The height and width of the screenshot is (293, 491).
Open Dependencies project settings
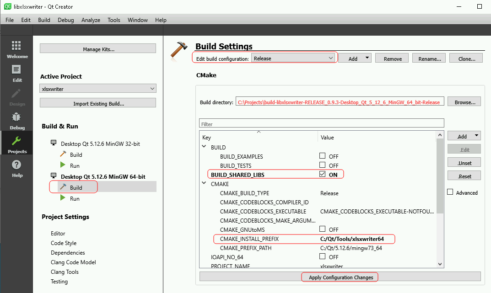click(68, 253)
